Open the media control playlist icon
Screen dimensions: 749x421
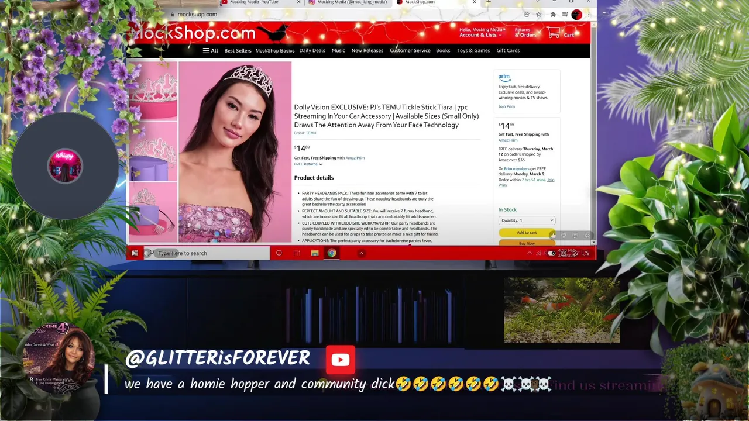tap(565, 15)
